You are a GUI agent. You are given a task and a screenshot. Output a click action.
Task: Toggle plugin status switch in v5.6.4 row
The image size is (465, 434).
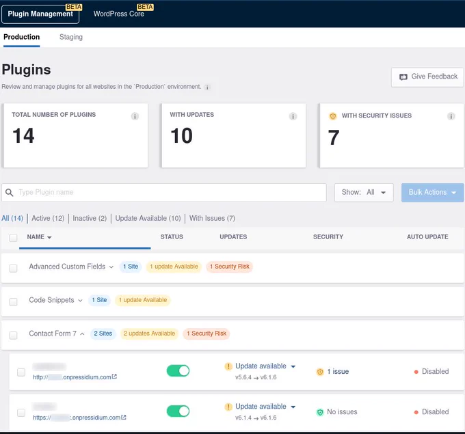point(178,370)
